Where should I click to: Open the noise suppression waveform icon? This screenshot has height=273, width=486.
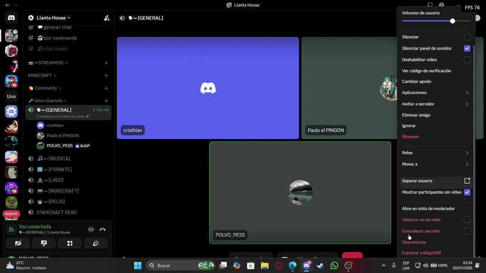pos(91,229)
